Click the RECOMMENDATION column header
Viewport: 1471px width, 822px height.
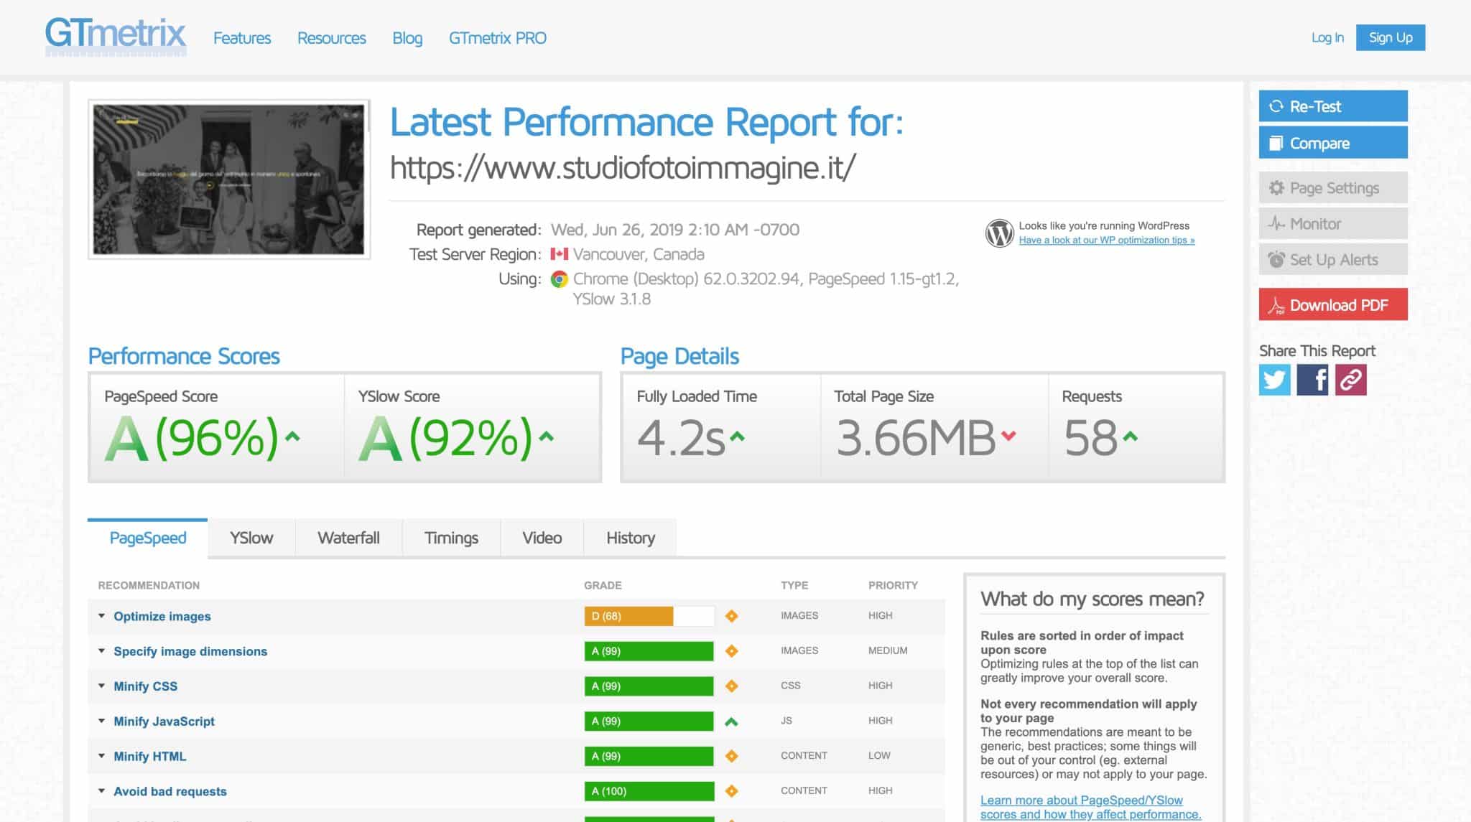(x=149, y=585)
